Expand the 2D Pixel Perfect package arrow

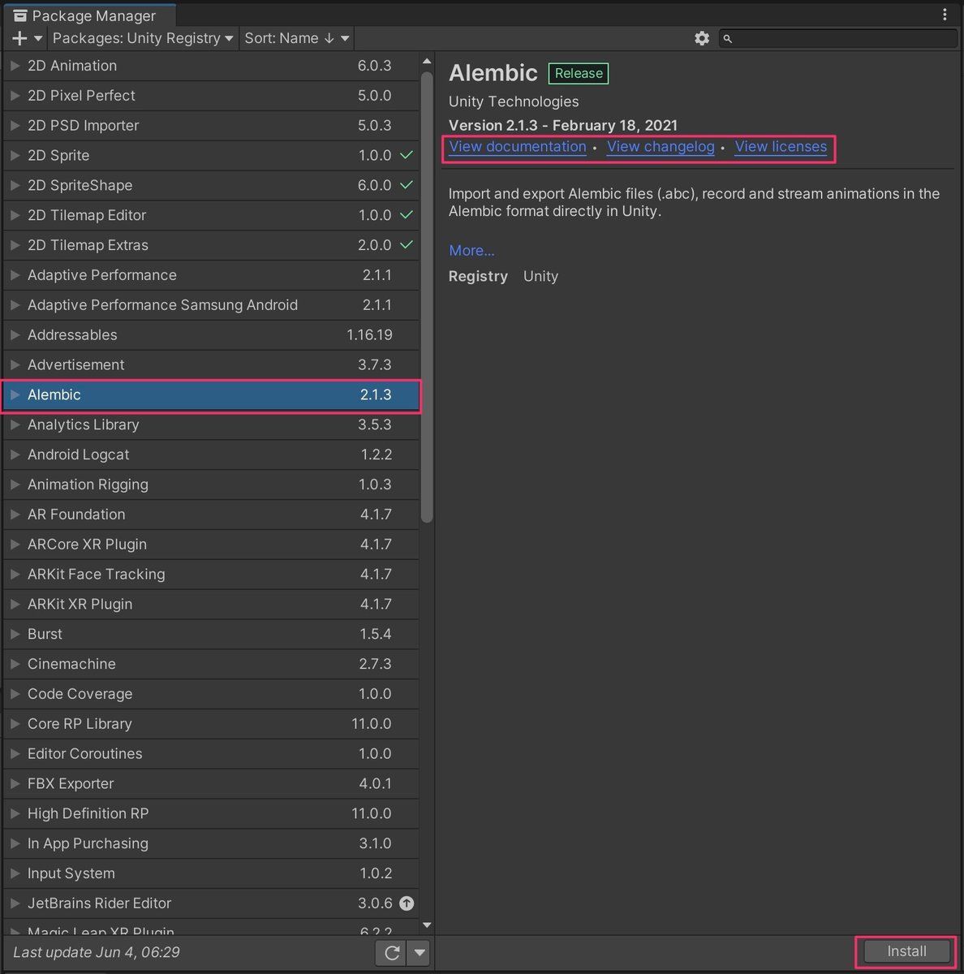15,96
